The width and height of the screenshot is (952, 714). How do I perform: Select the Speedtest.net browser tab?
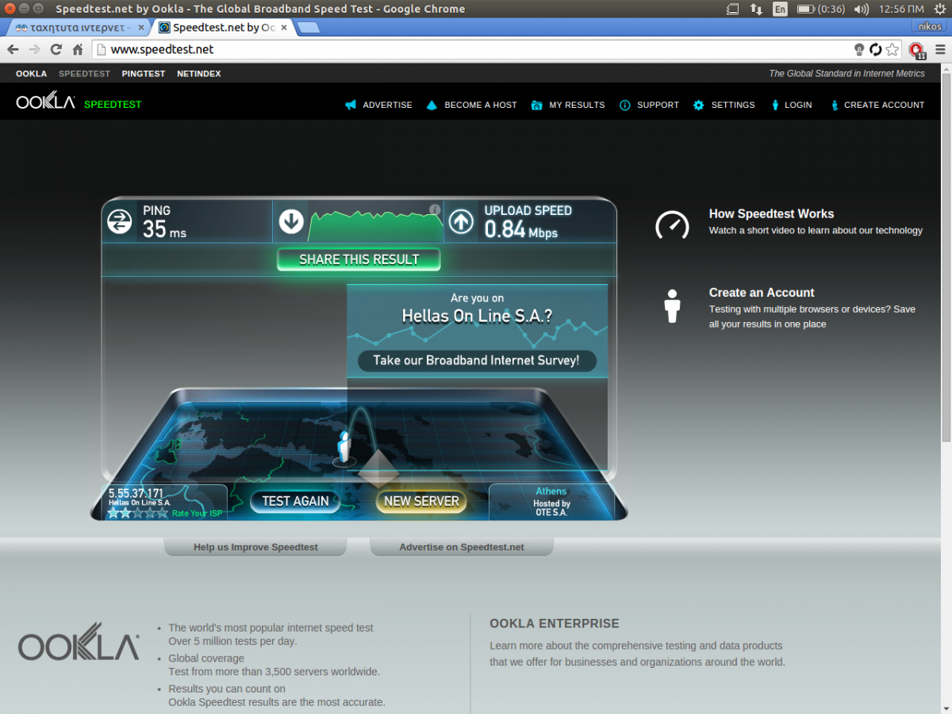[224, 27]
